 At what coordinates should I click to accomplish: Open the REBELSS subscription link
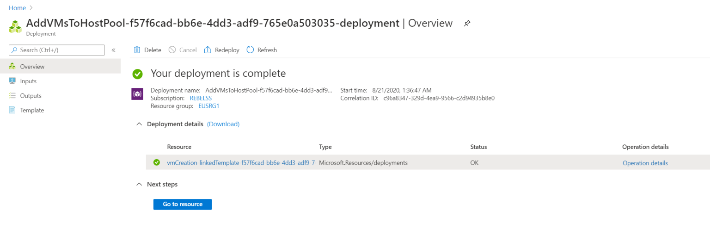[x=201, y=98]
